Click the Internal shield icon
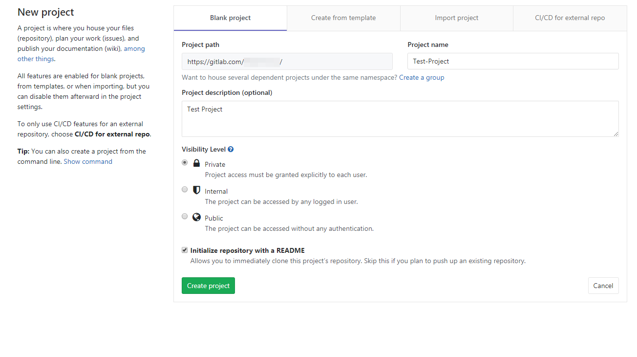Image resolution: width=637 pixels, height=357 pixels. tap(196, 190)
